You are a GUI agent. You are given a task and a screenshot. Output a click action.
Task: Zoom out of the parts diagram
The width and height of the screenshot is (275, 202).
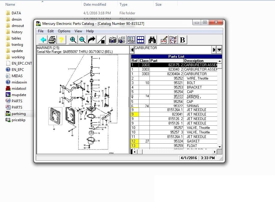[x=82, y=40]
